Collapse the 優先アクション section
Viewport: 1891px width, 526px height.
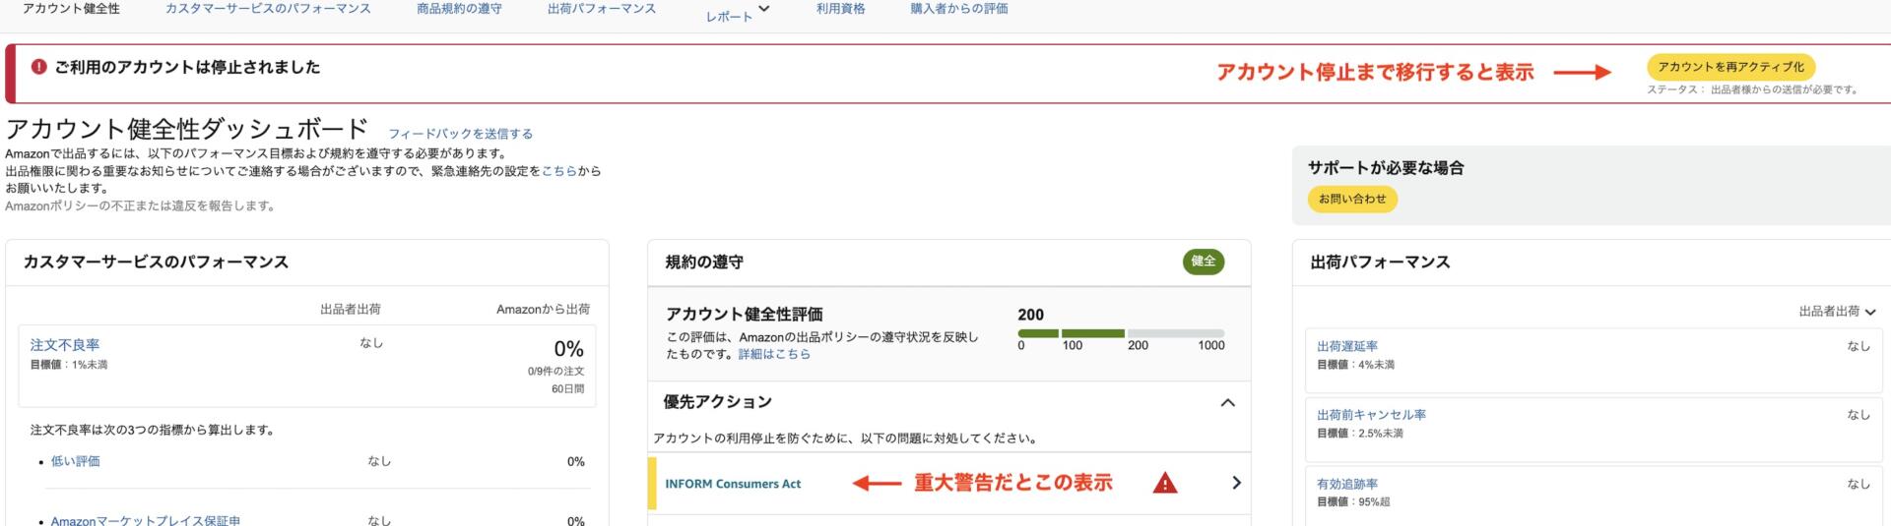coord(1227,402)
